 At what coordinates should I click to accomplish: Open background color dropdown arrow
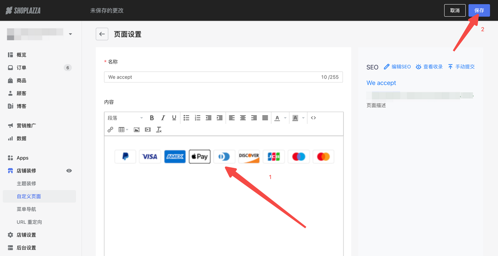[x=303, y=118]
